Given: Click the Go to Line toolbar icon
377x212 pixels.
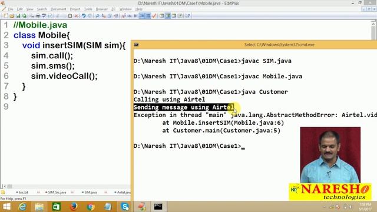Looking at the screenshot, I should click(116, 16).
